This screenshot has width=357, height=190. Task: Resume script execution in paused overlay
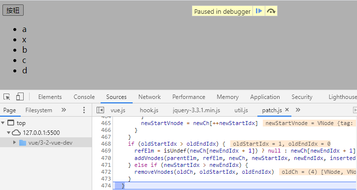(x=259, y=11)
